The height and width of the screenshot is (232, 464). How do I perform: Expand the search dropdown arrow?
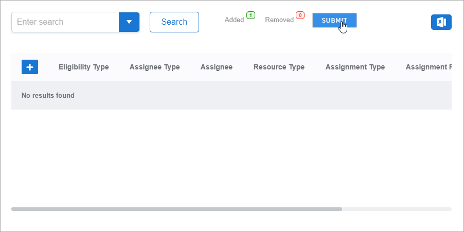tap(129, 22)
